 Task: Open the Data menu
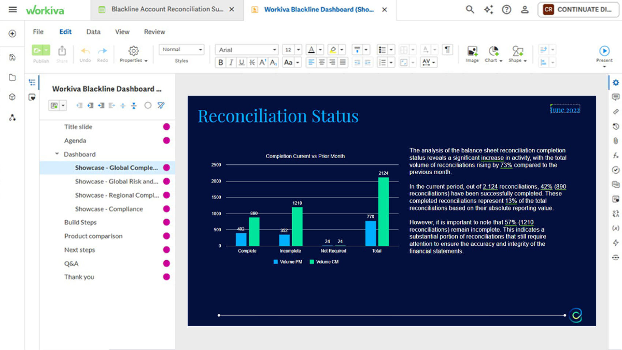[x=93, y=32]
